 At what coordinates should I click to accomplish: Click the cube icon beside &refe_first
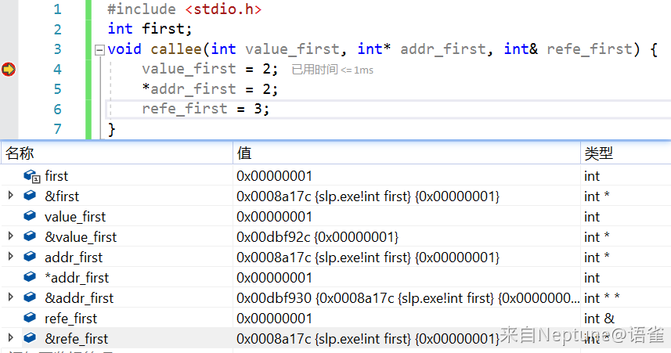(x=30, y=338)
